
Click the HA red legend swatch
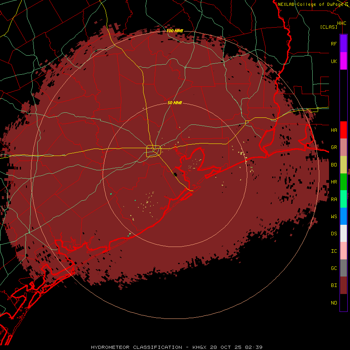[x=343, y=130]
